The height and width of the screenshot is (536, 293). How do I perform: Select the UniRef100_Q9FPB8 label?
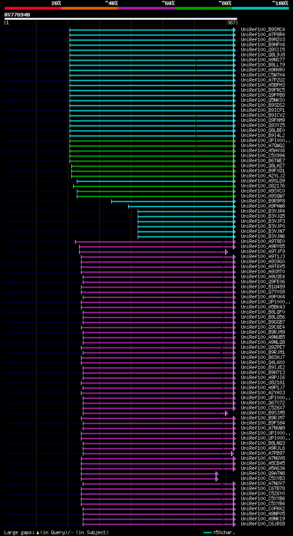coord(263,95)
